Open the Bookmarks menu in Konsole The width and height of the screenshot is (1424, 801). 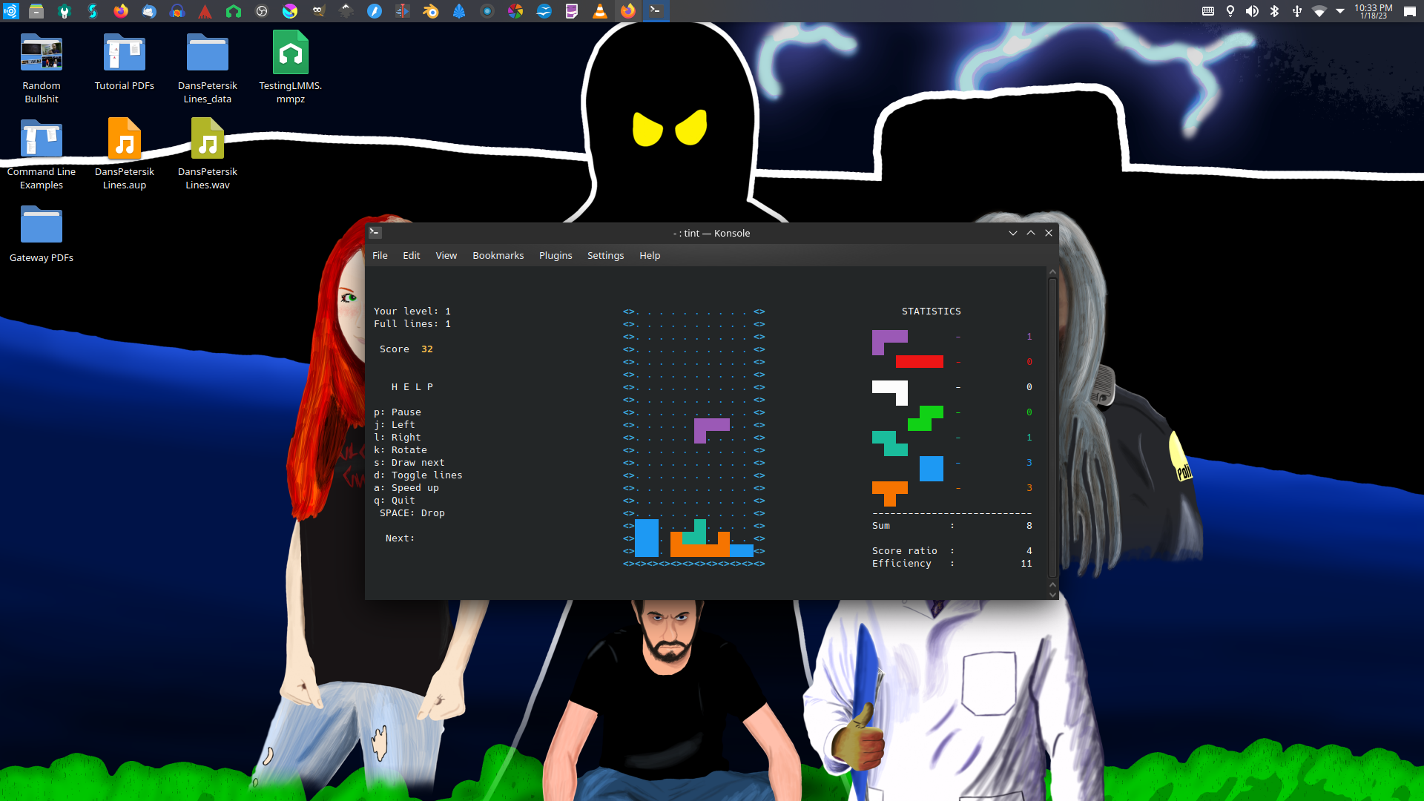[498, 255]
